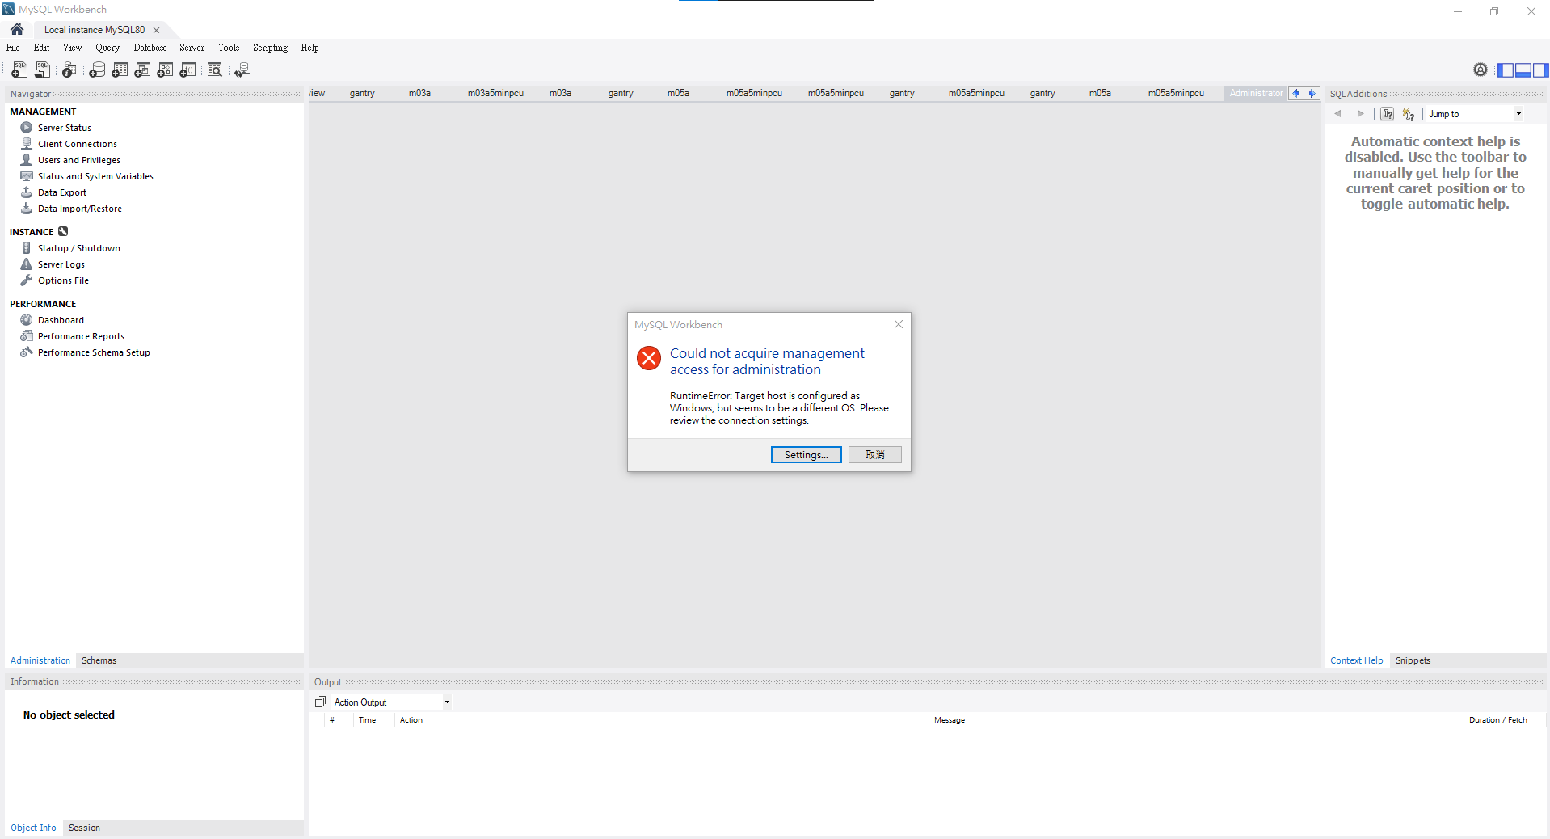Image resolution: width=1550 pixels, height=839 pixels.
Task: Open the Client Connections item
Action: 78,144
